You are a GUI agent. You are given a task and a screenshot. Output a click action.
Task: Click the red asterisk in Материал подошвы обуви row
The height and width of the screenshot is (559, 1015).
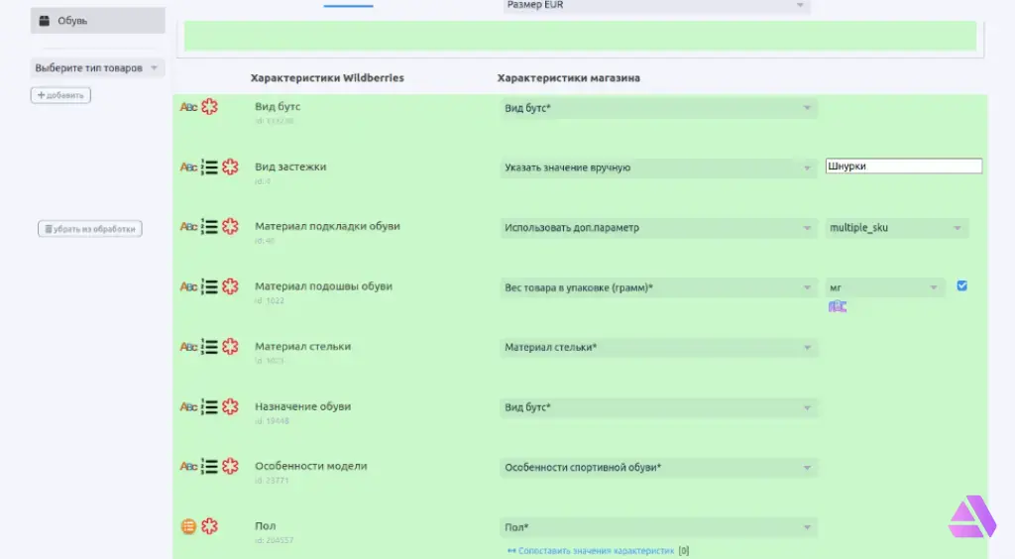click(230, 286)
